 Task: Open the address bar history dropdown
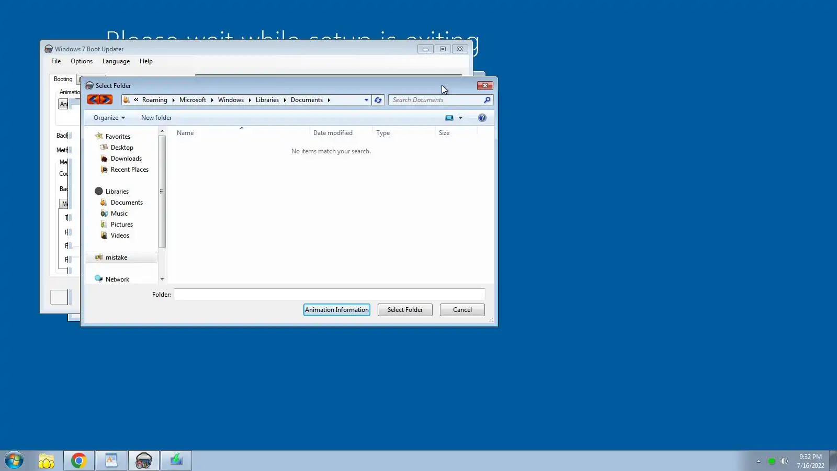(x=366, y=100)
